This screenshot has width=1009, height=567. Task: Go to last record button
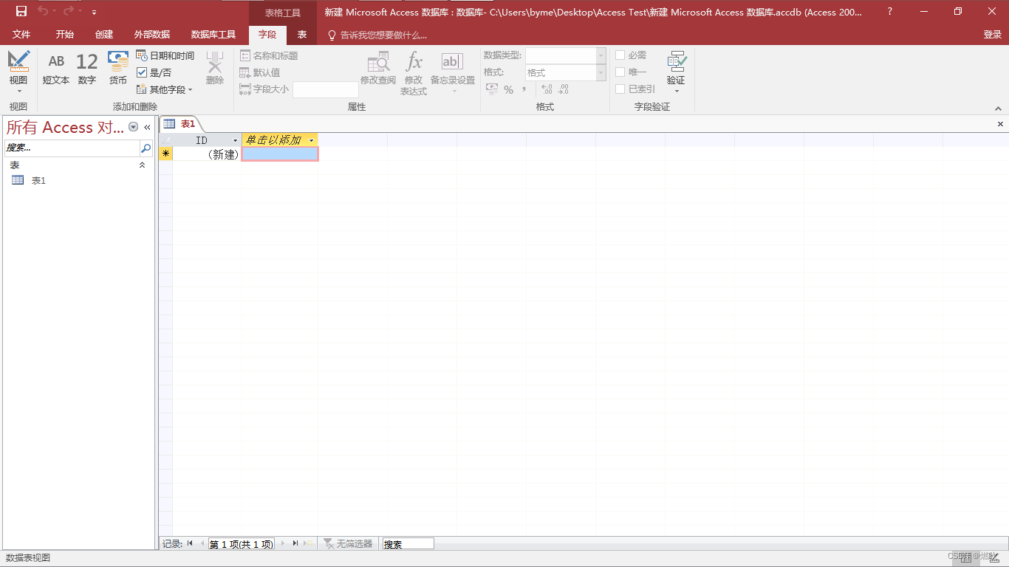(295, 543)
